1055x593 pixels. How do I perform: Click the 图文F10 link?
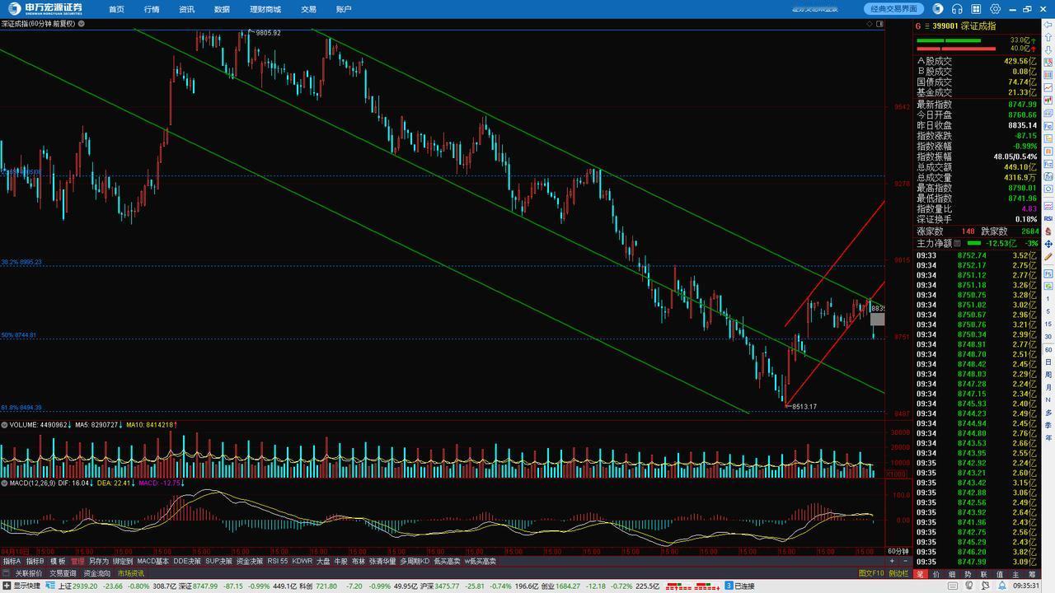click(871, 574)
